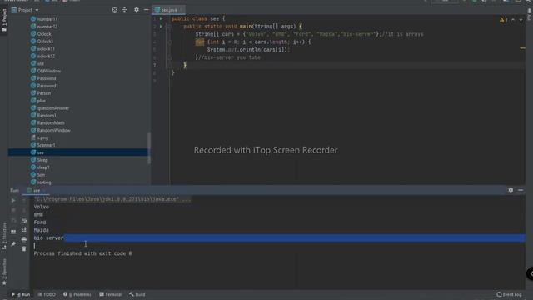The height and width of the screenshot is (300, 533).
Task: Click collapse-all icon in Project panel header
Action: coord(124,10)
